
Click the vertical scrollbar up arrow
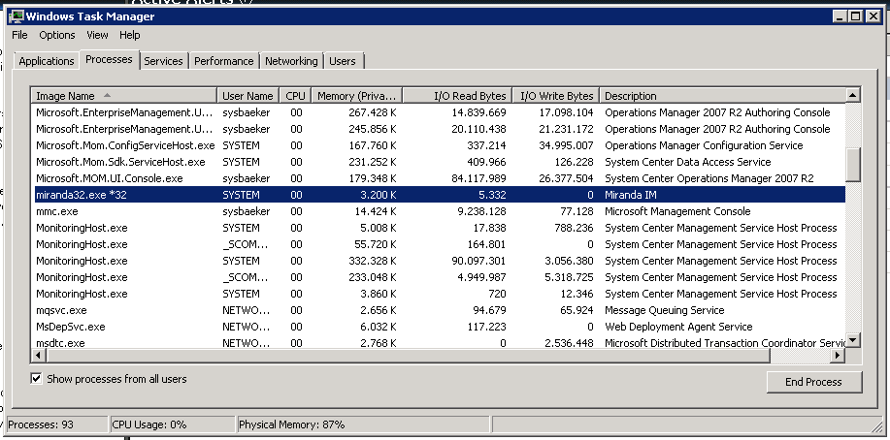click(852, 95)
